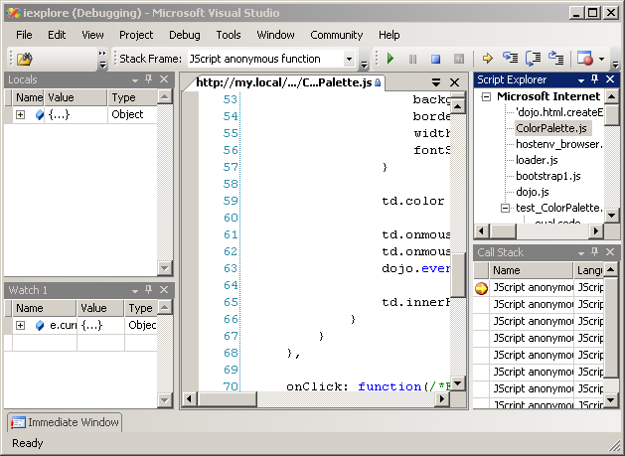Click the Show Next Statement yellow arrow icon
Image resolution: width=625 pixels, height=456 pixels.
pos(487,59)
